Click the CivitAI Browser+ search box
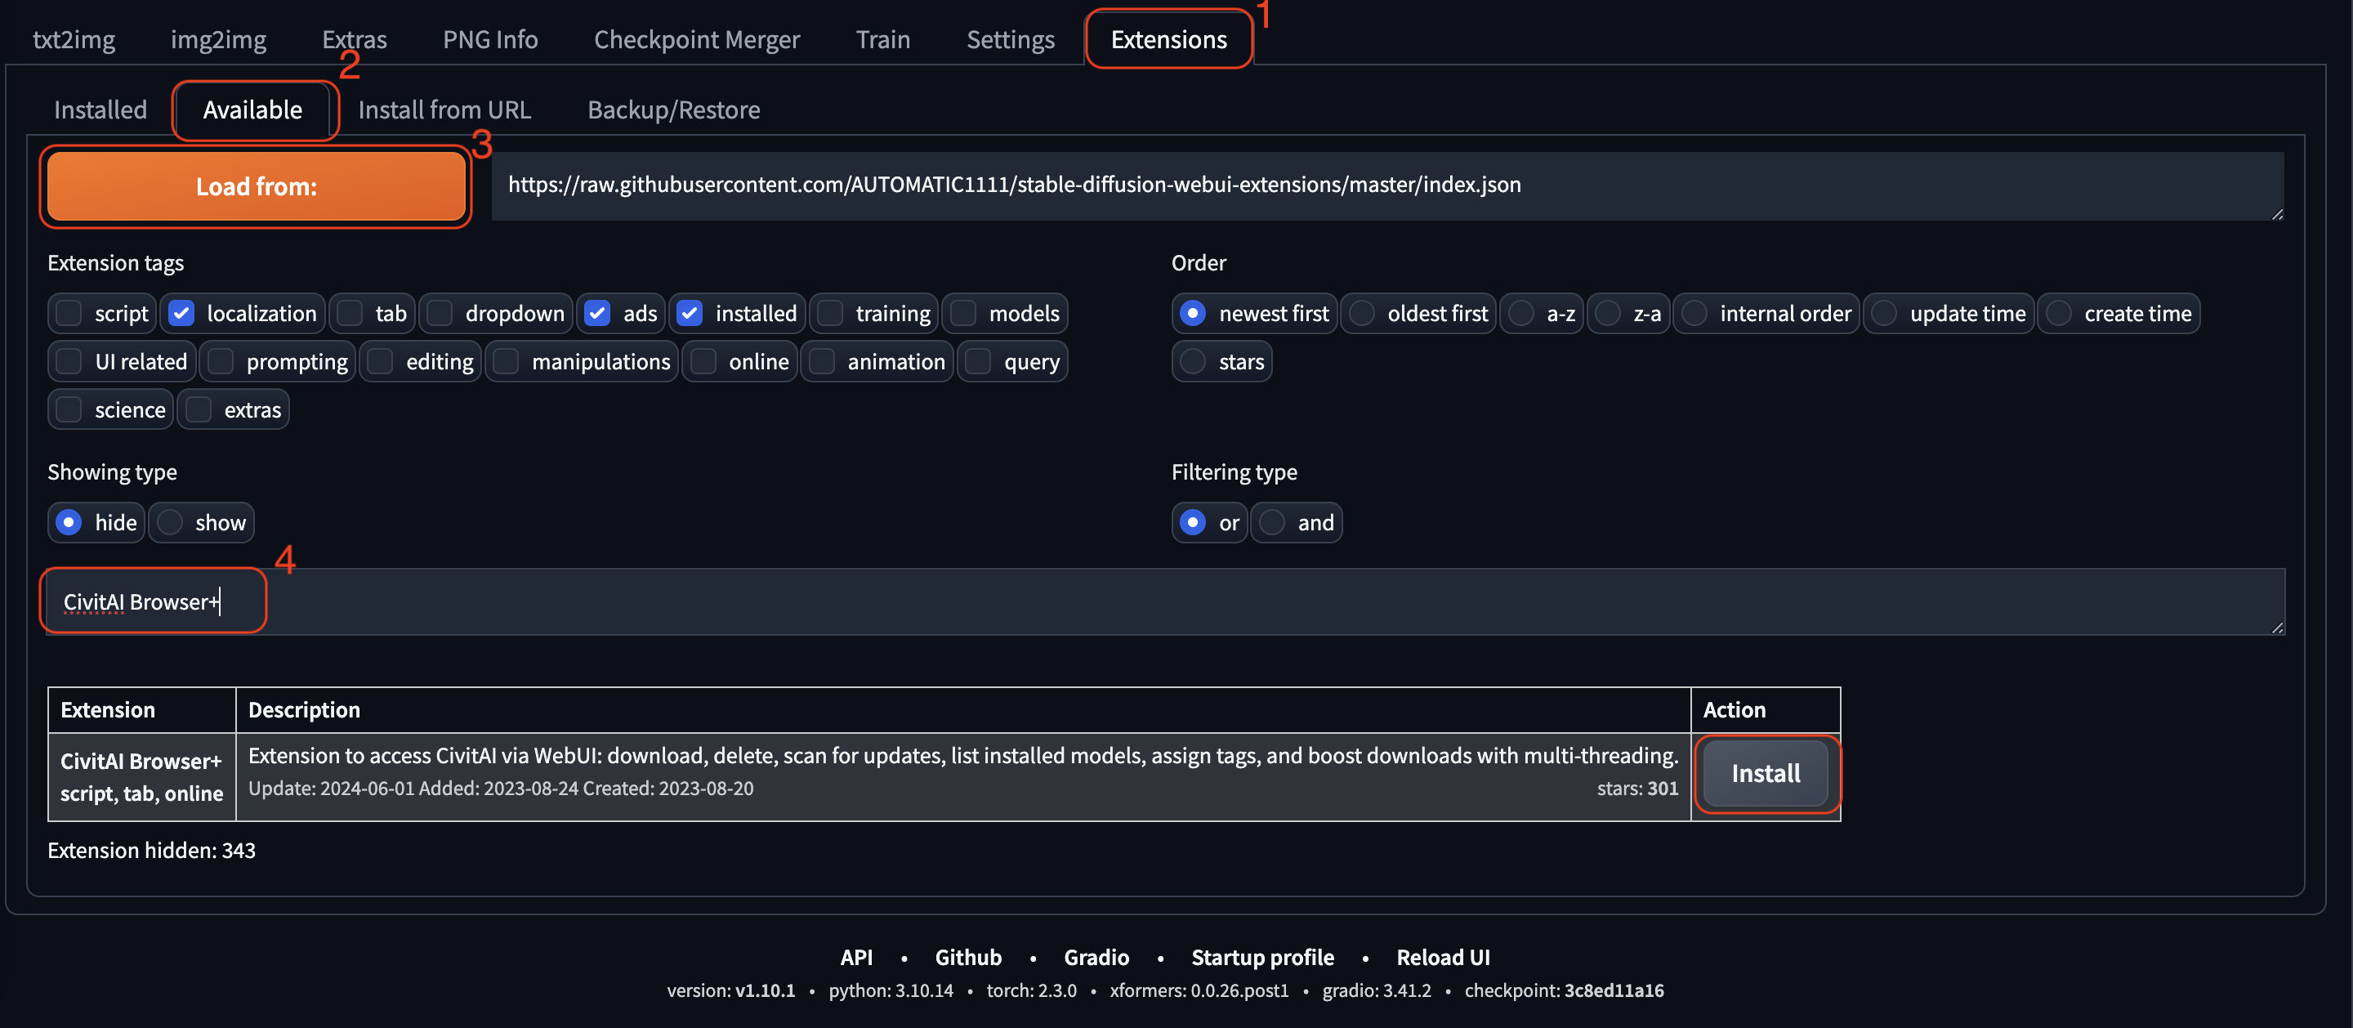The image size is (2353, 1028). point(1160,602)
